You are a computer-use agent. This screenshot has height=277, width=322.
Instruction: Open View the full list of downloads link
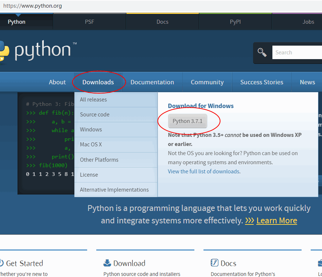pyautogui.click(x=204, y=172)
